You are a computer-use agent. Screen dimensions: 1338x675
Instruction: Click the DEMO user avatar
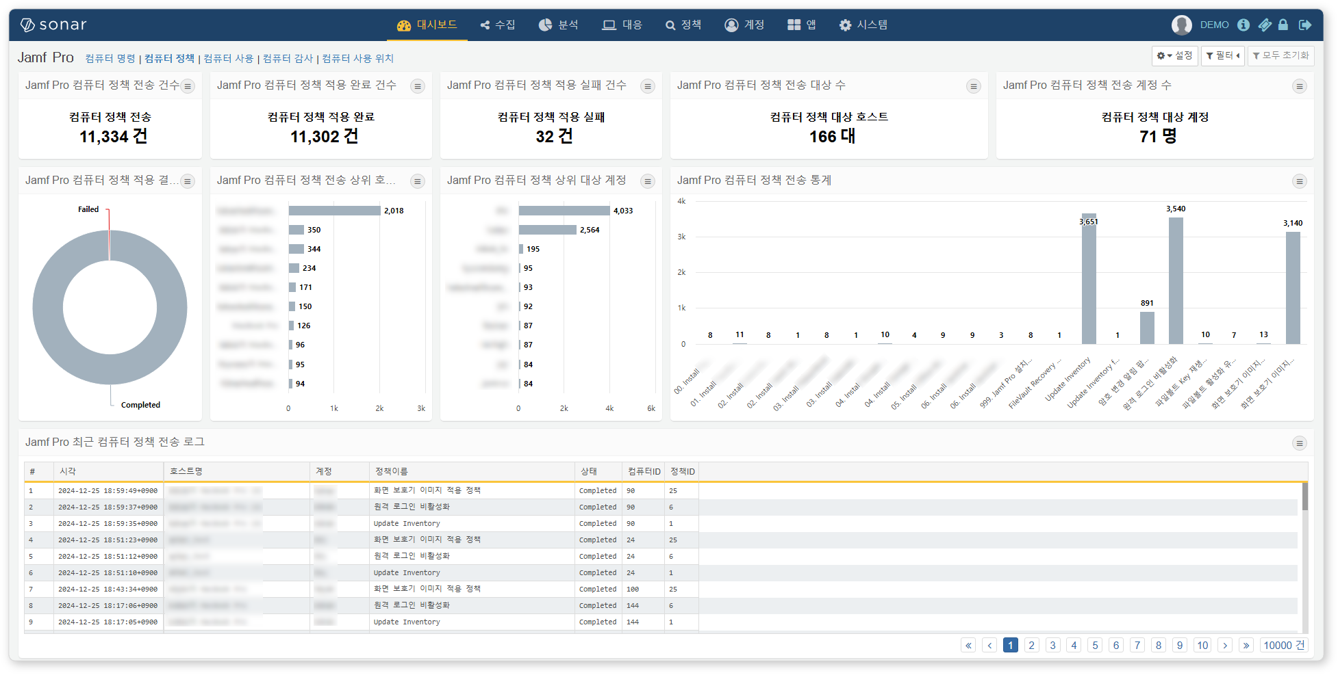coord(1181,25)
